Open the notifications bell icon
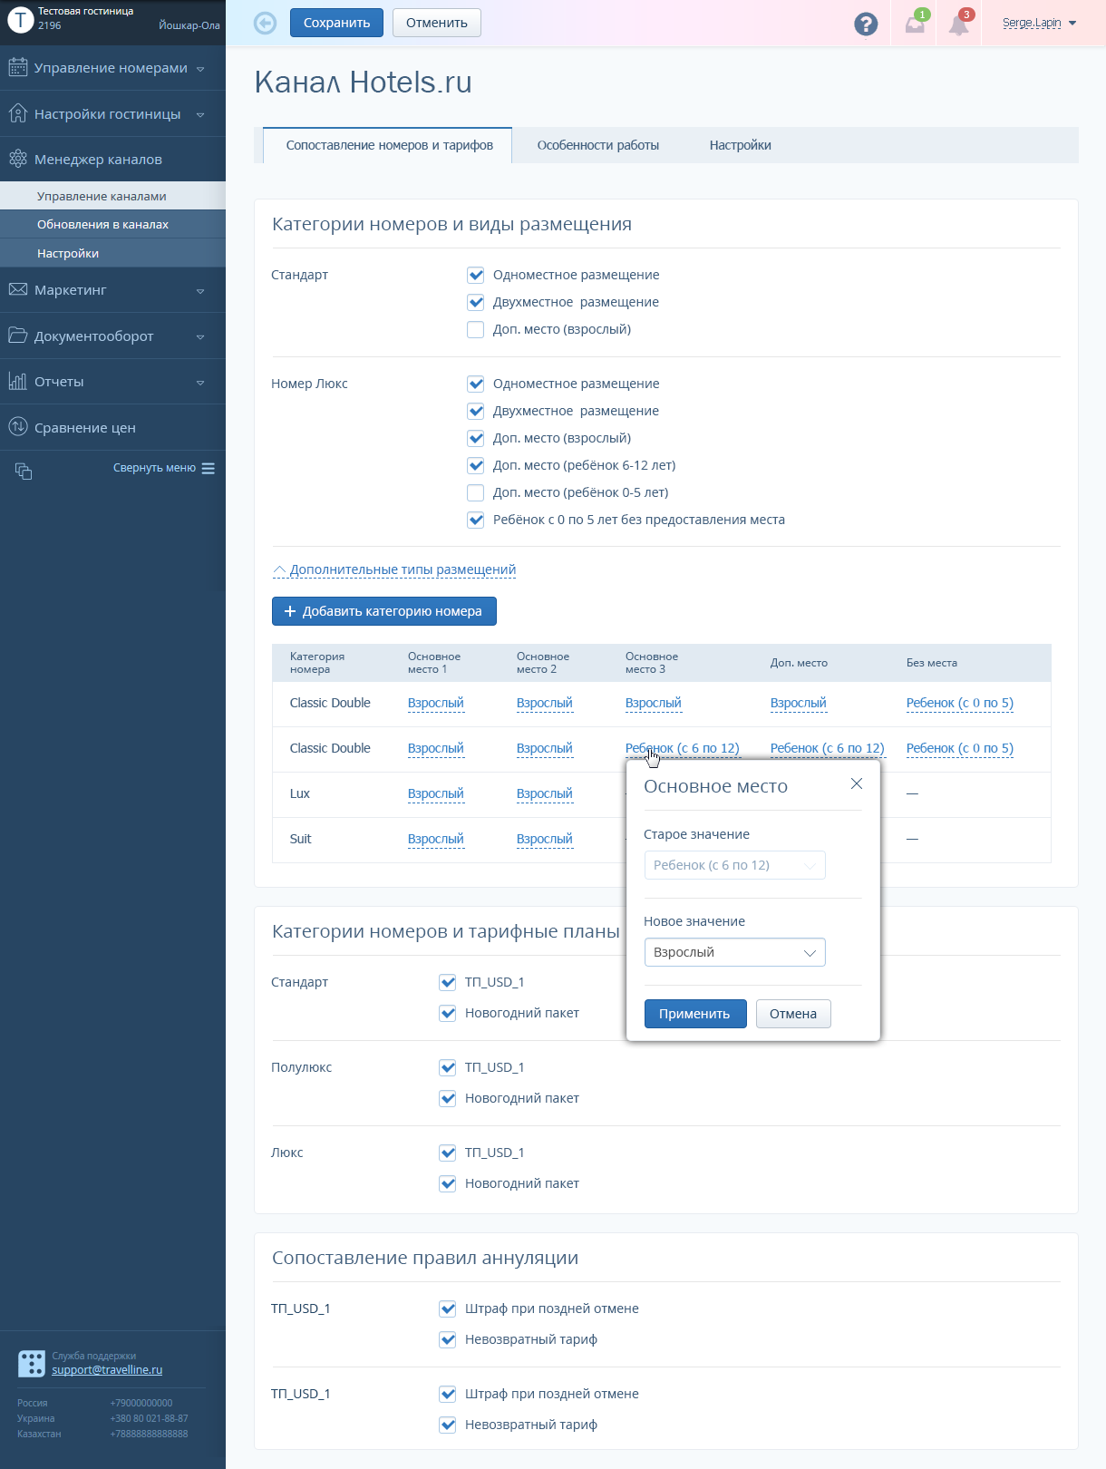Viewport: 1106px width, 1469px height. [959, 24]
